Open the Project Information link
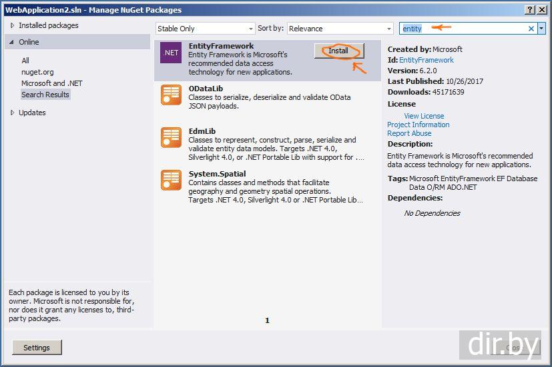This screenshot has width=552, height=367. coord(419,125)
